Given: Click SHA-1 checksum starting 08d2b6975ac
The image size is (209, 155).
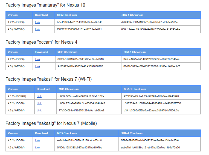Looking at the screenshot, I should [x=152, y=66].
